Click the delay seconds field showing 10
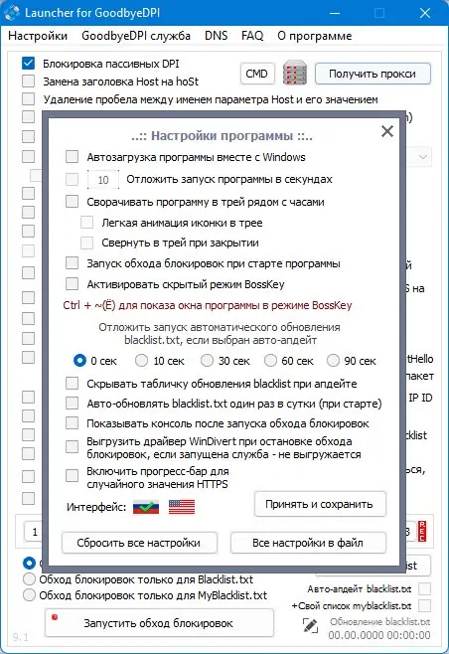The image size is (449, 654). pos(103,180)
